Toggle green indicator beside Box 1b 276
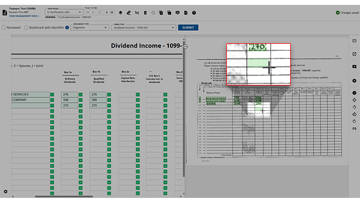The width and height of the screenshot is (360, 212). (109, 95)
